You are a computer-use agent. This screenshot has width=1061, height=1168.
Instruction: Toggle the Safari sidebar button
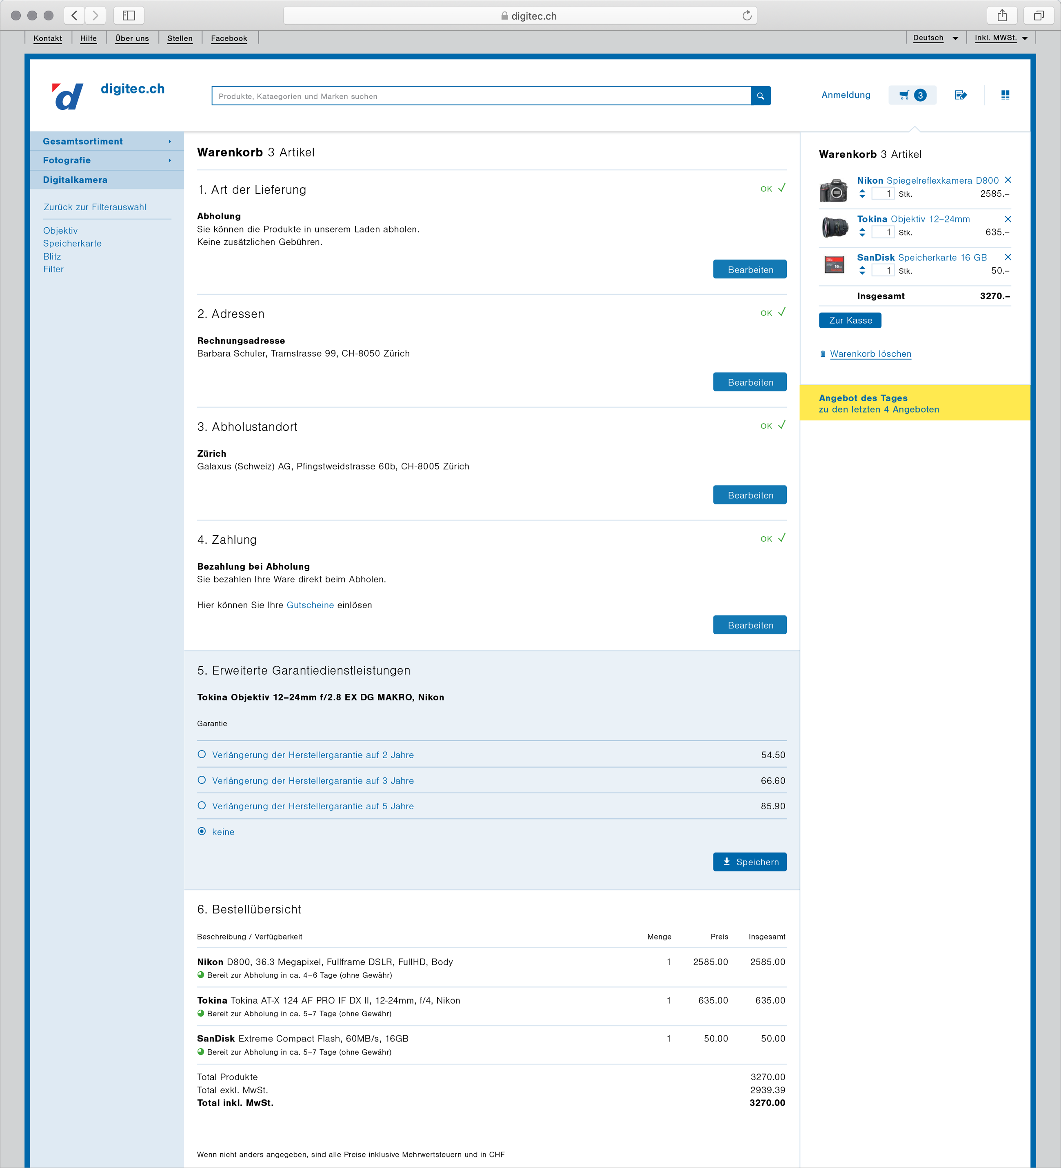point(129,16)
